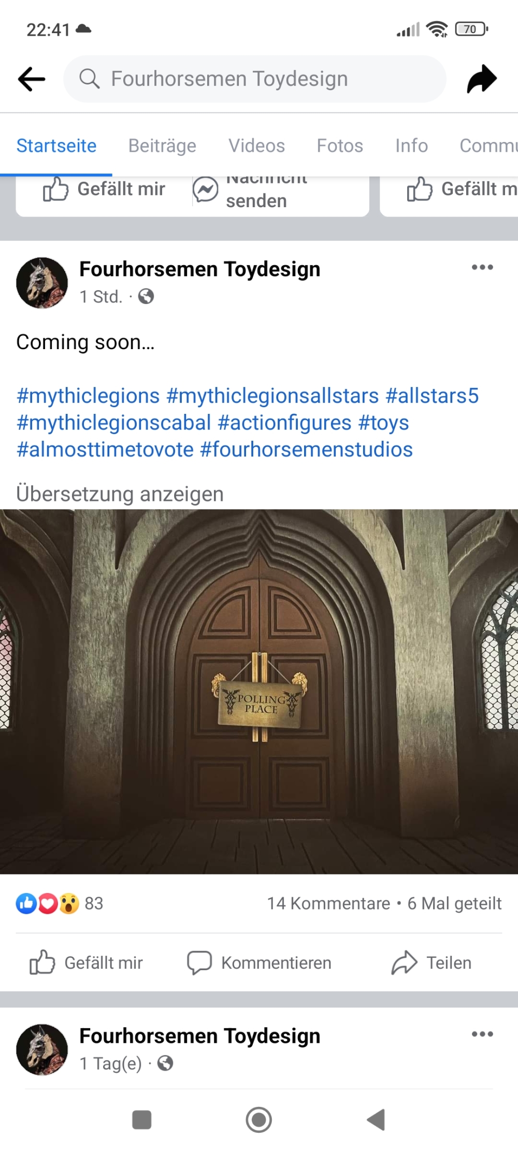Open the three-dot menu on the Coming soon post
This screenshot has height=1151, width=518.
click(x=482, y=267)
